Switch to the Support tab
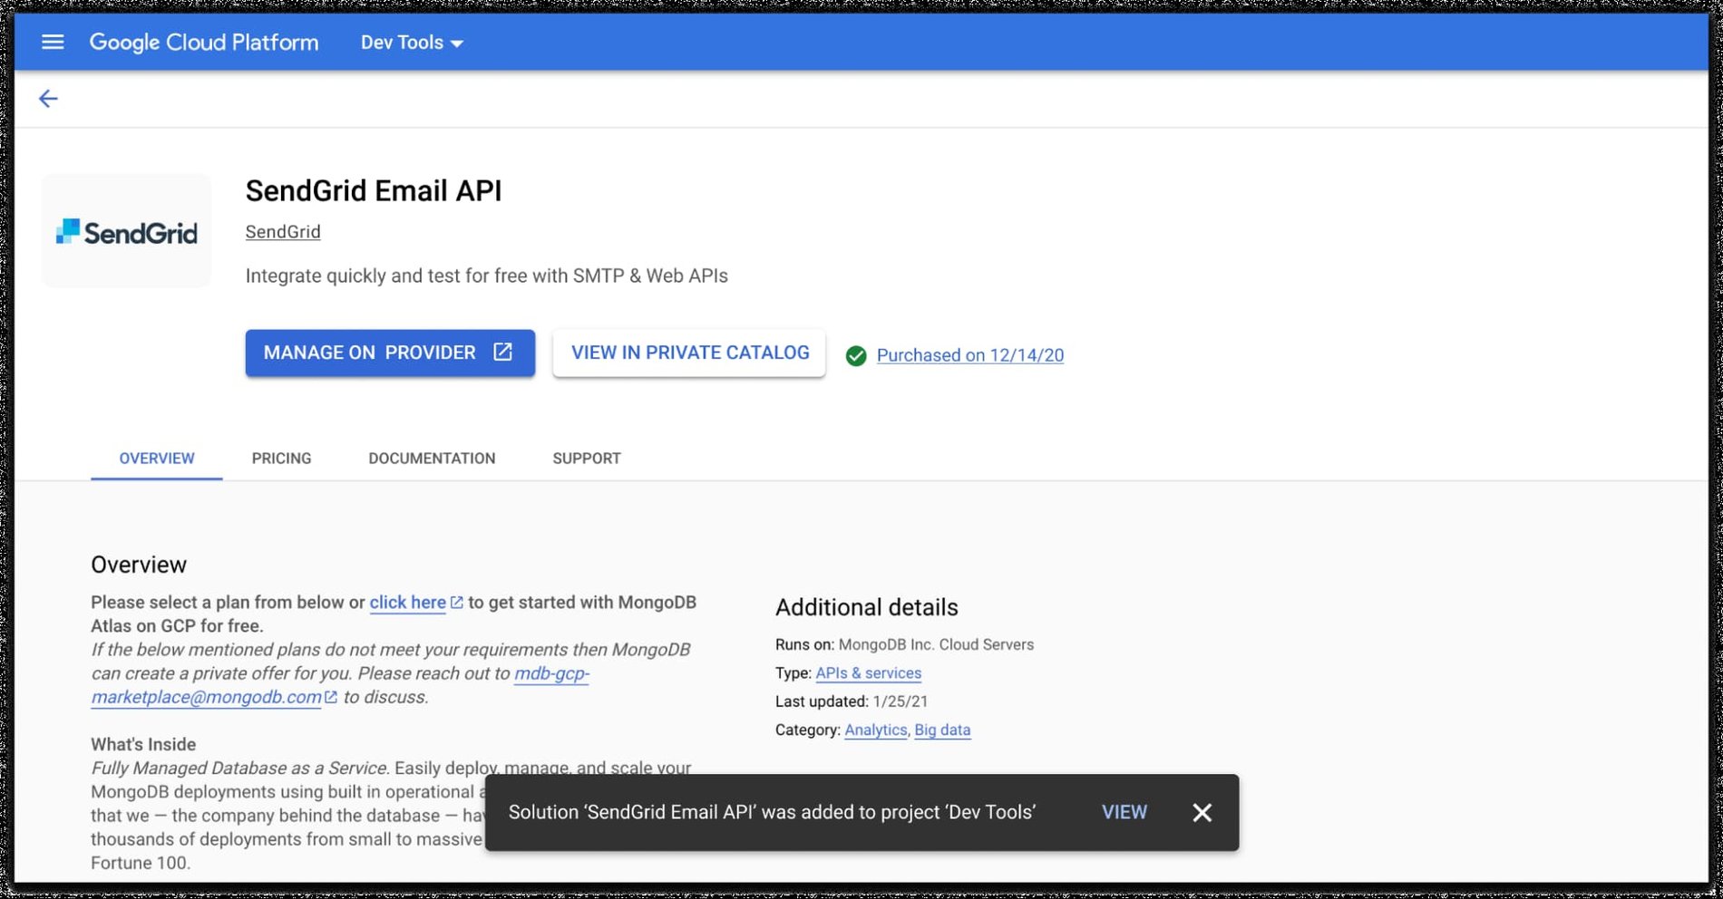Image resolution: width=1723 pixels, height=899 pixels. click(587, 459)
